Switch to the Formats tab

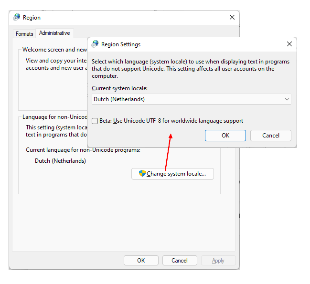point(24,34)
